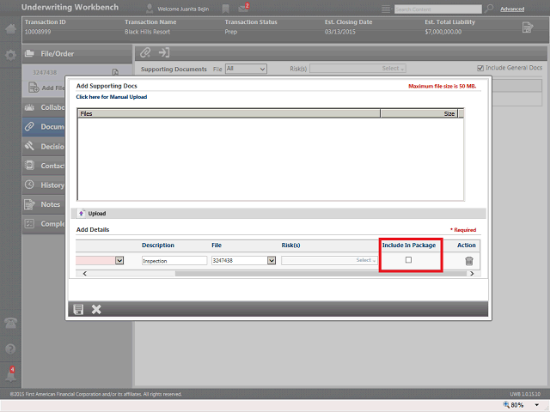Screen dimensions: 550x412
Task: Open the File/Order sidebar section
Action: [77, 54]
